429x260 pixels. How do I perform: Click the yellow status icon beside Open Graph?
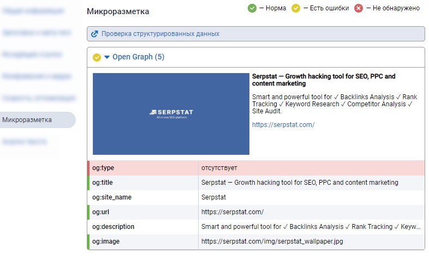coord(97,57)
